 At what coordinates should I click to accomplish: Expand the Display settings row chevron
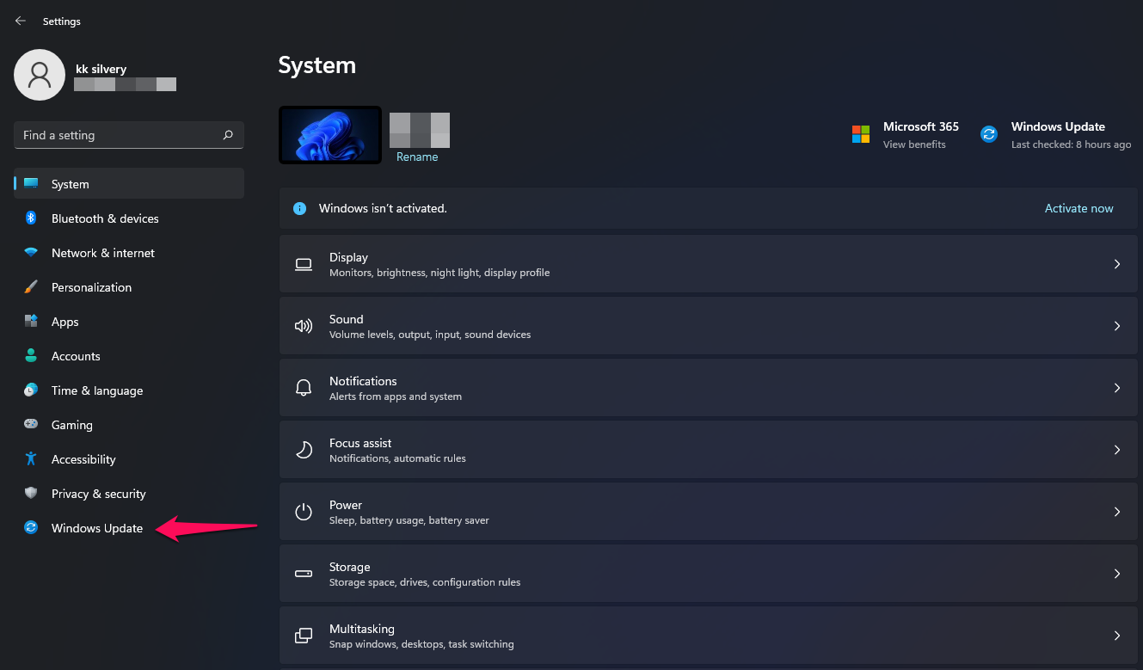[1117, 264]
